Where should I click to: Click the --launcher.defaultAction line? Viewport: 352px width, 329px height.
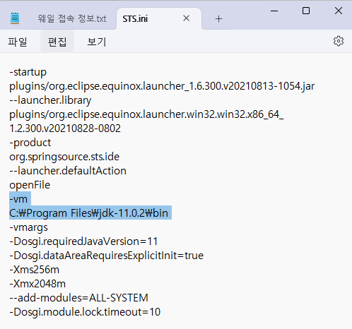(x=68, y=171)
